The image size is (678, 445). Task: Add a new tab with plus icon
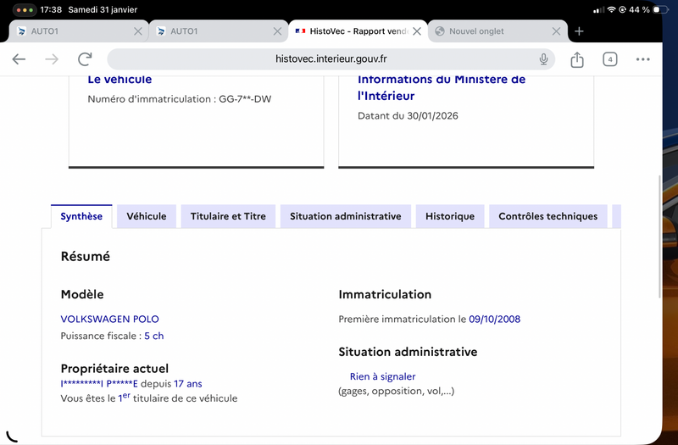[579, 31]
